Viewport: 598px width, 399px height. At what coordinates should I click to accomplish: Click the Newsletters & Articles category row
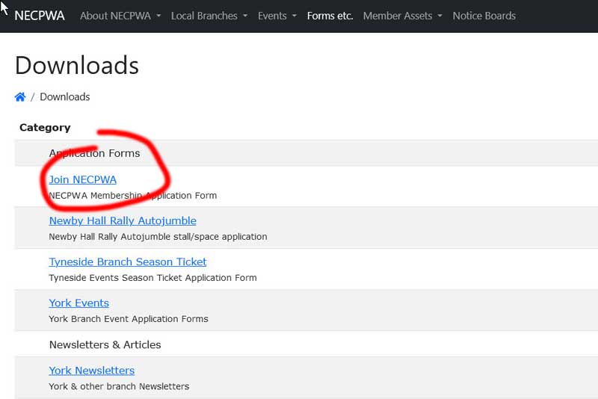306,344
